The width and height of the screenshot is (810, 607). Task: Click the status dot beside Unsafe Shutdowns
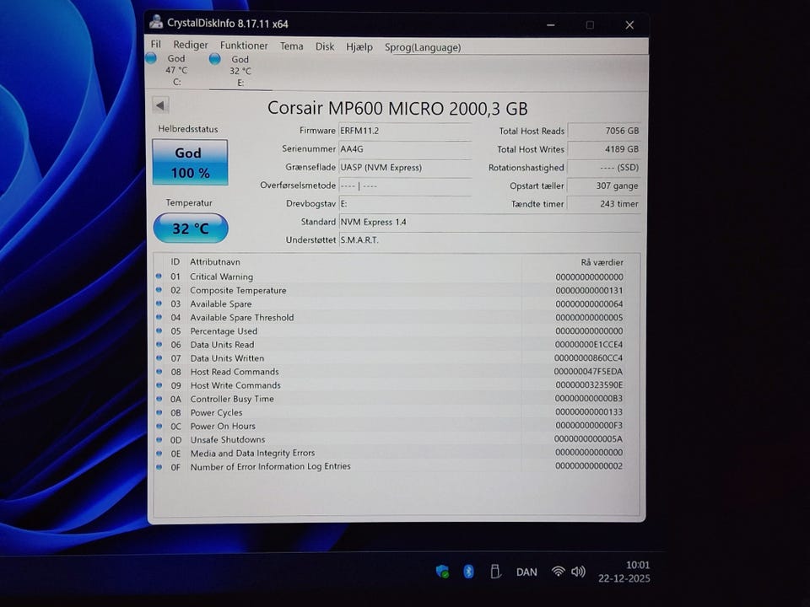coord(159,439)
